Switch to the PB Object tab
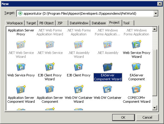Viewport: 164px width, 124px height. [x=47, y=23]
